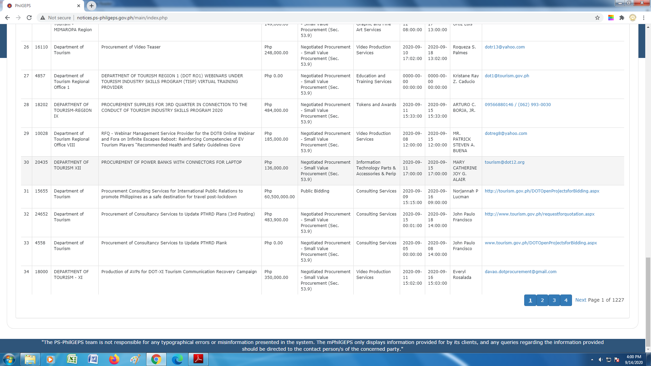Open davao.dotprocurement@gmail.com link

pos(520,272)
